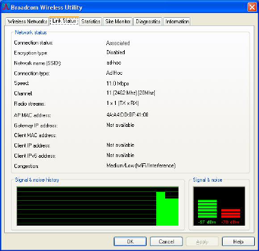Screen dimensions: 259x251
Task: Select the AP MAC address value
Action: 127,115
